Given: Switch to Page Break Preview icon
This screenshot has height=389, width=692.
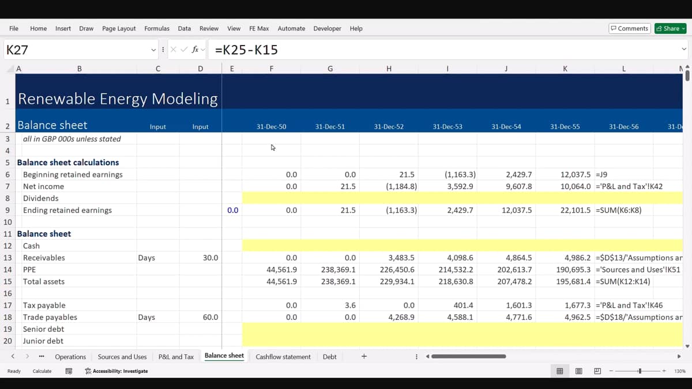Looking at the screenshot, I should coord(597,371).
